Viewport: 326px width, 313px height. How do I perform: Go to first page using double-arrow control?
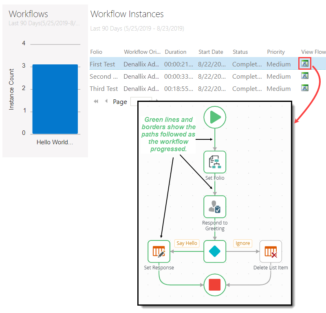click(x=96, y=101)
